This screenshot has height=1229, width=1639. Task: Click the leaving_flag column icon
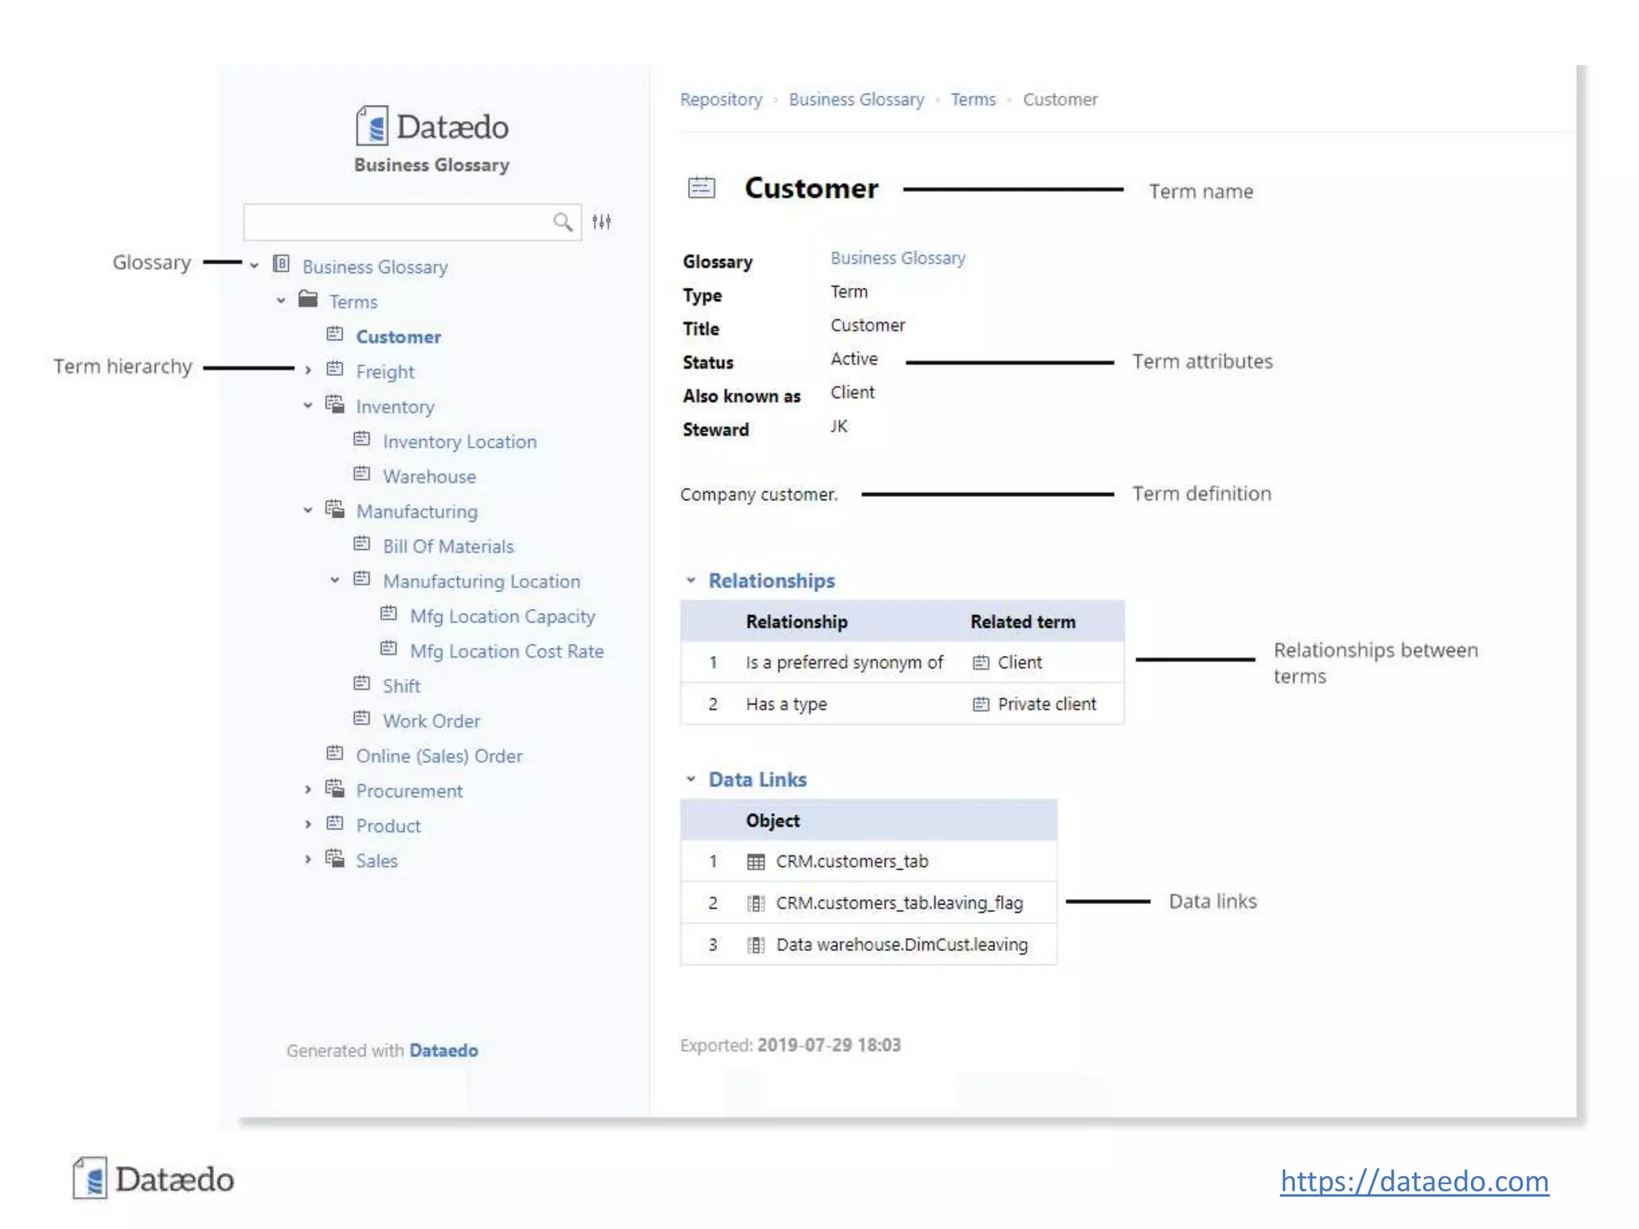click(x=755, y=903)
